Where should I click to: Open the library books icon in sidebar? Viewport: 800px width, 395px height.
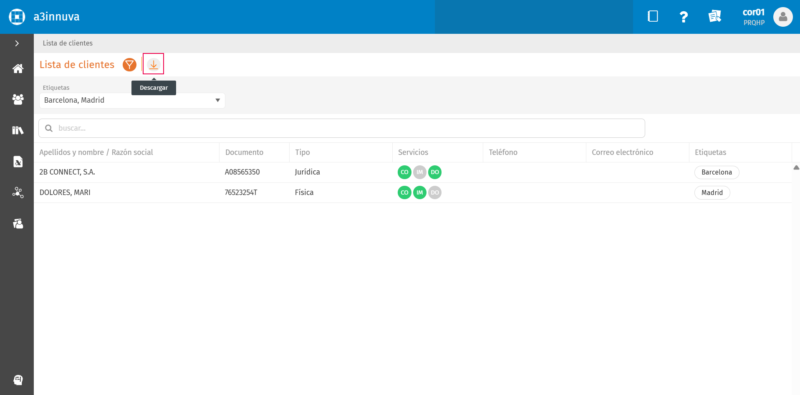(18, 130)
